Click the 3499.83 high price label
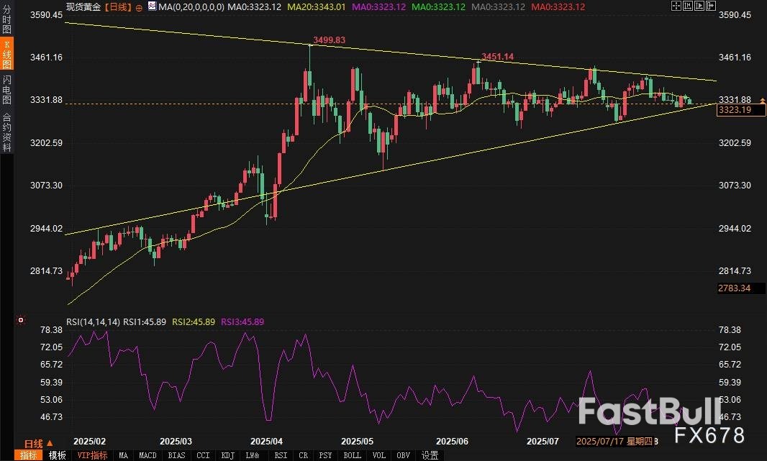 click(330, 40)
